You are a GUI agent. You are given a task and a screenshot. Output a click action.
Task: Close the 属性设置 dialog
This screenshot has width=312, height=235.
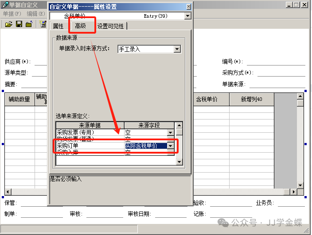click(188, 7)
